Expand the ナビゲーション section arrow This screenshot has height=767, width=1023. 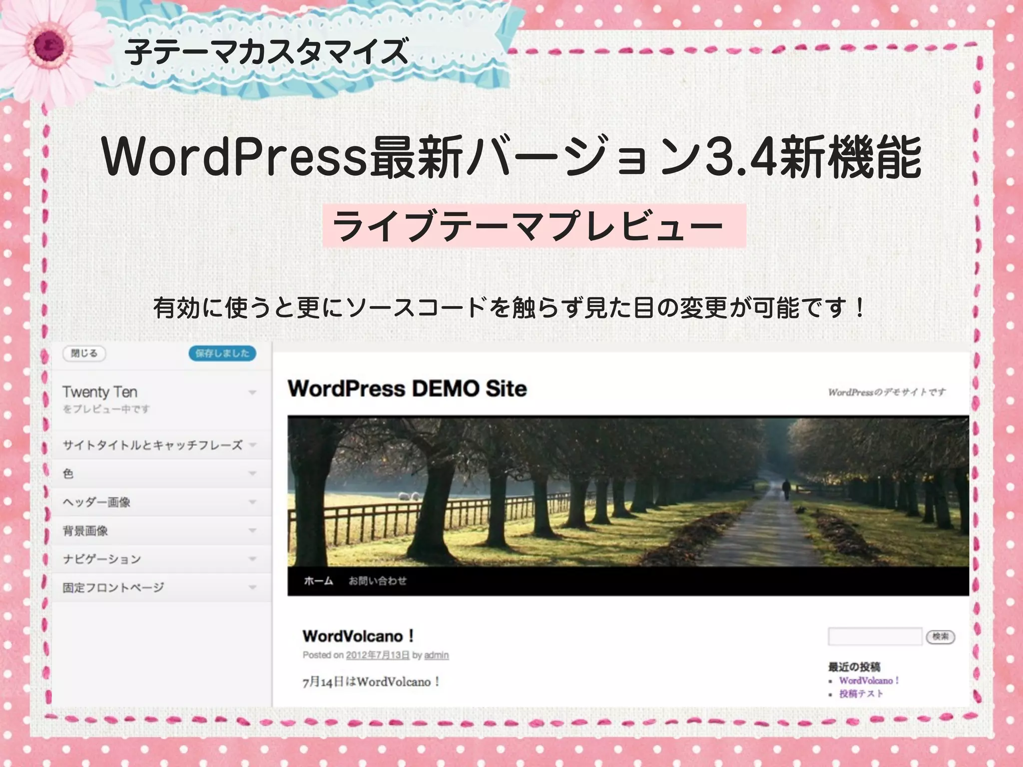click(253, 559)
